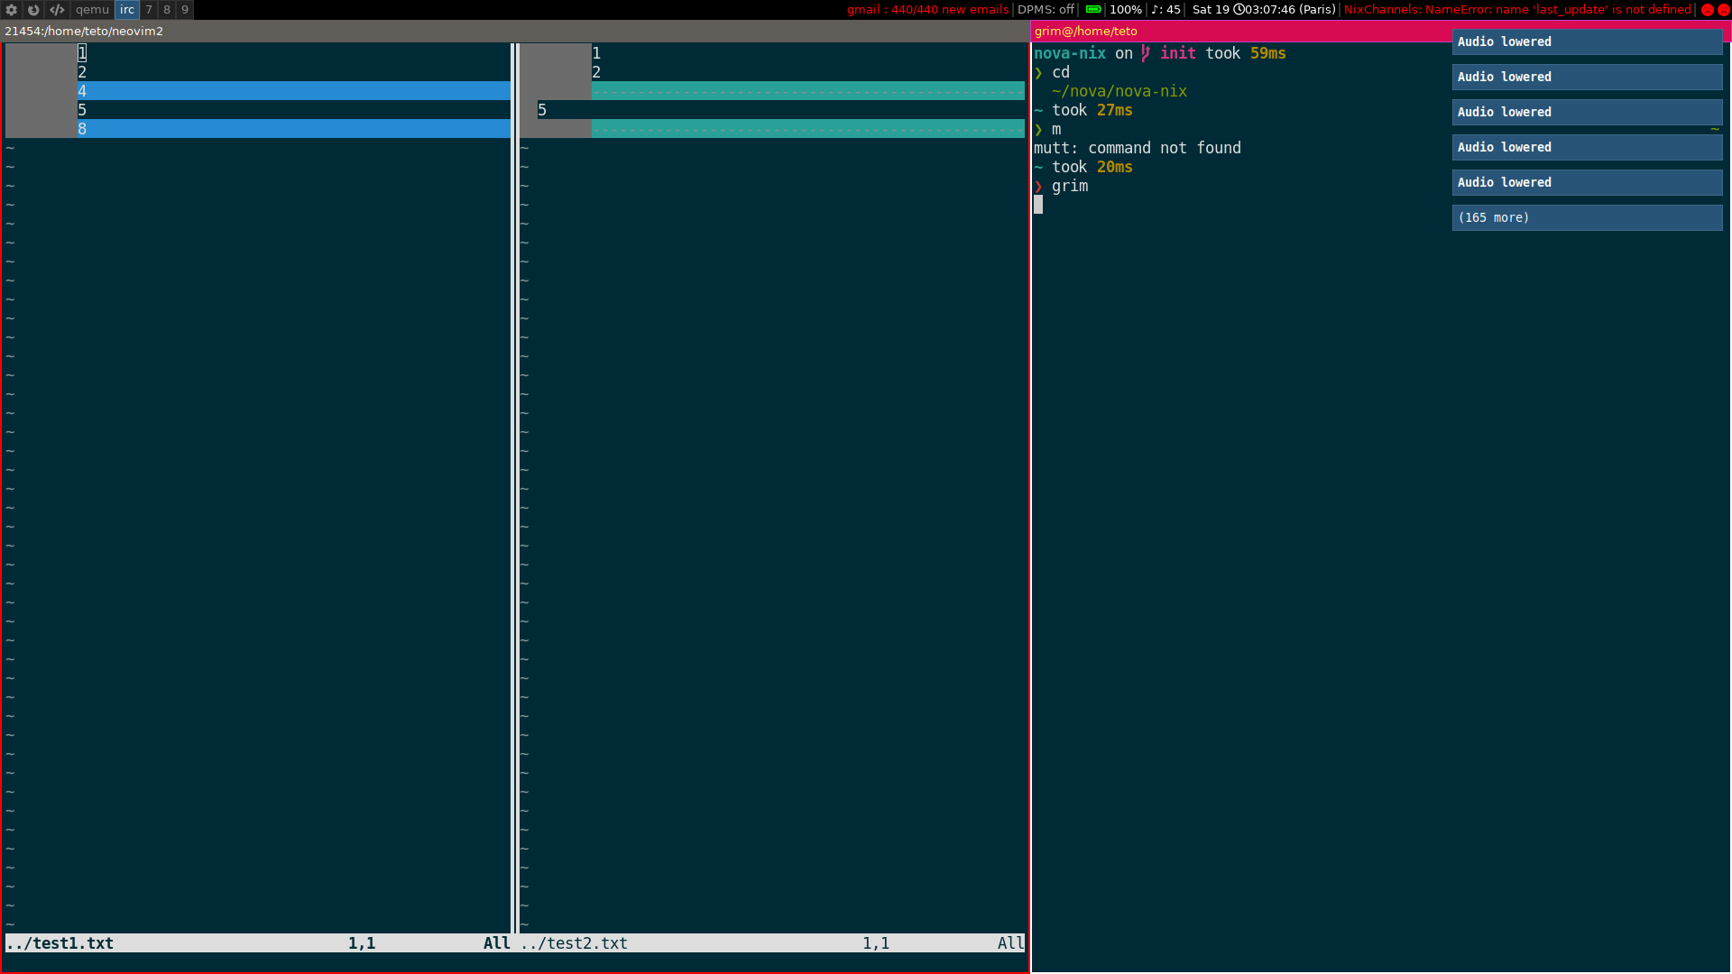This screenshot has height=974, width=1732.
Task: Select the code </> icon in the taskbar
Action: click(56, 10)
